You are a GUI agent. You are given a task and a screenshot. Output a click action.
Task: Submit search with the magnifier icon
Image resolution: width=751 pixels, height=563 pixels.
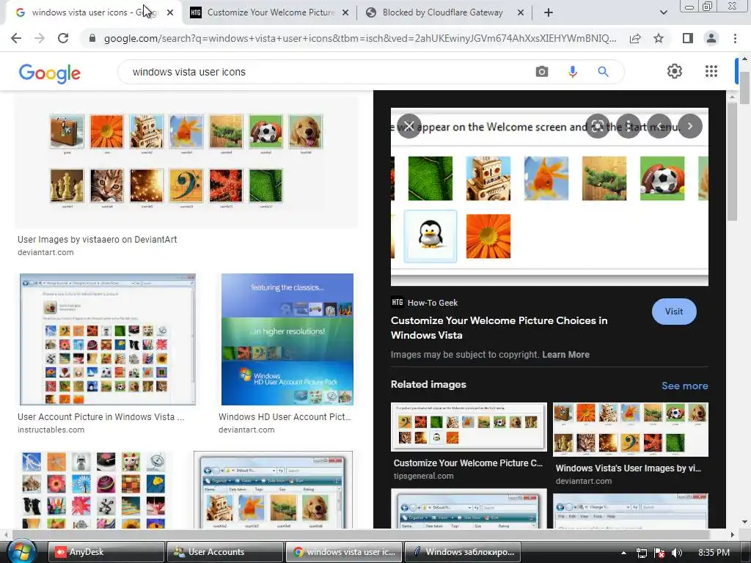pos(603,72)
